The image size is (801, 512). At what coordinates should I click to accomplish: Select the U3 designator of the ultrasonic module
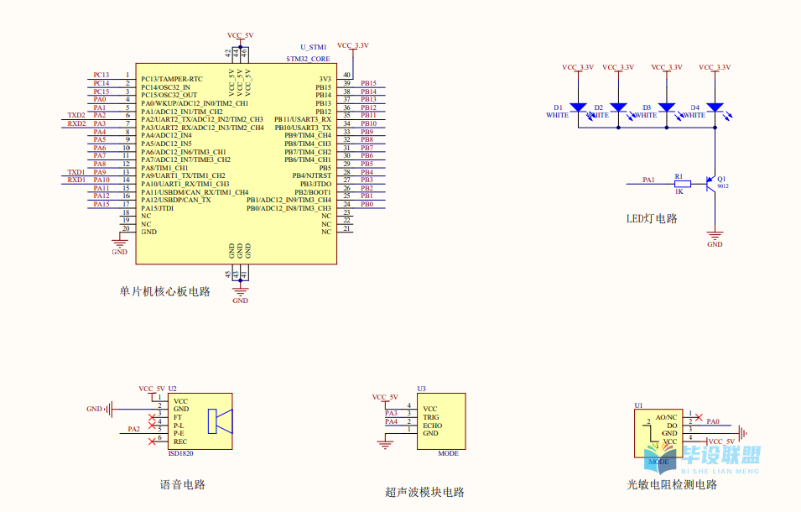pyautogui.click(x=421, y=389)
